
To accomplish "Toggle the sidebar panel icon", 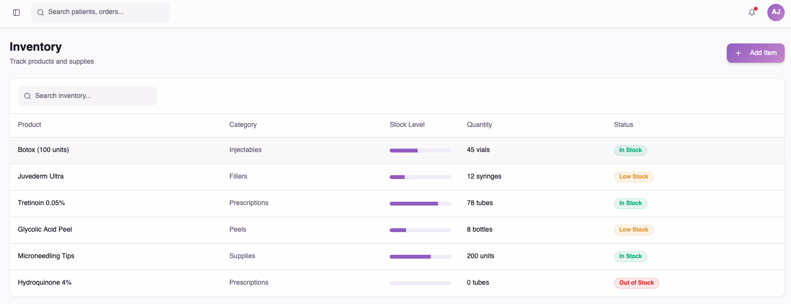I will click(16, 13).
